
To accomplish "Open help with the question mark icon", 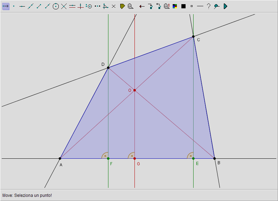I will [x=208, y=6].
